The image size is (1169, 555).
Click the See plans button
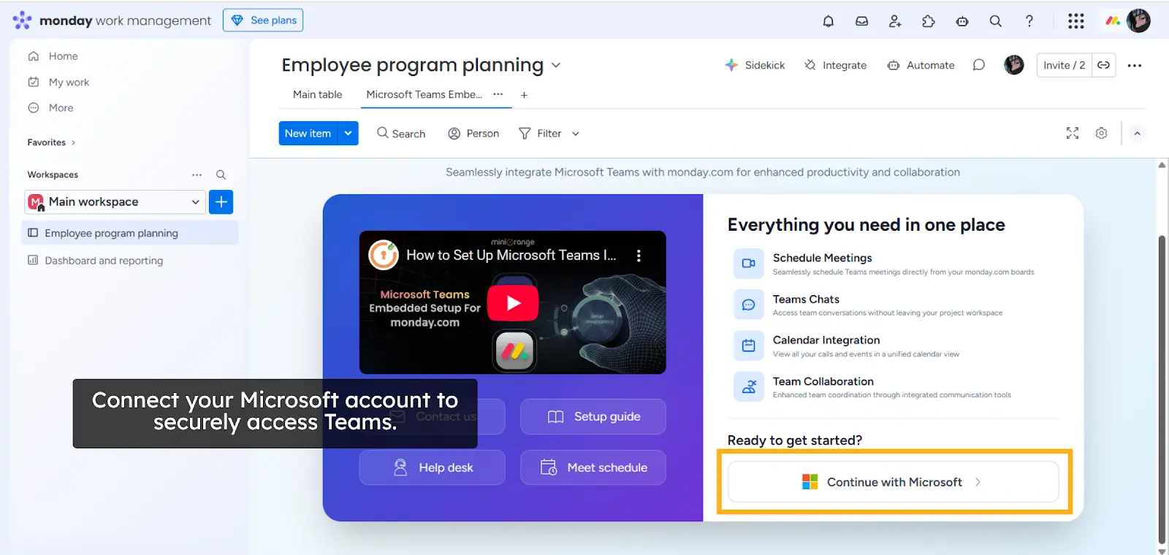coord(263,20)
